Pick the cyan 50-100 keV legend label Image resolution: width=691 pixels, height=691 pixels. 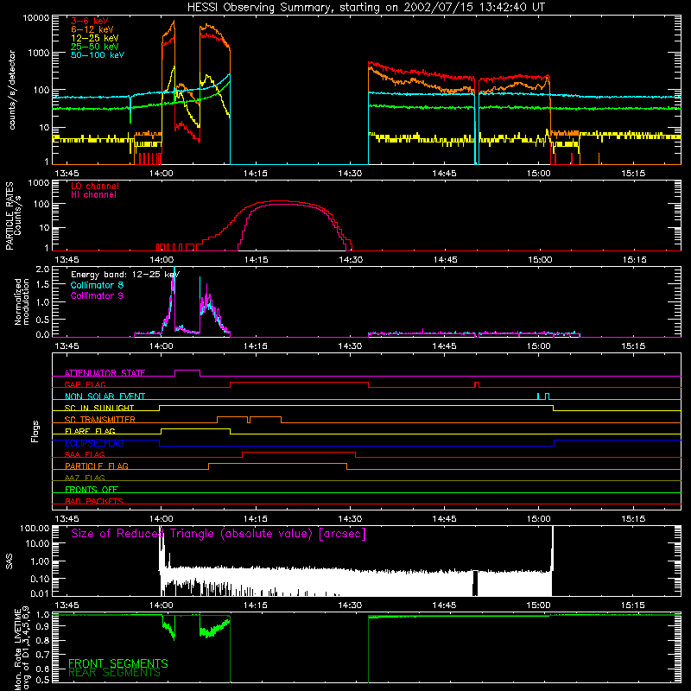[x=98, y=55]
